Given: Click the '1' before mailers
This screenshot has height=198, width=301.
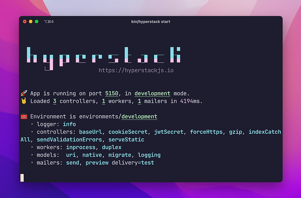Looking at the screenshot, I should (139, 101).
